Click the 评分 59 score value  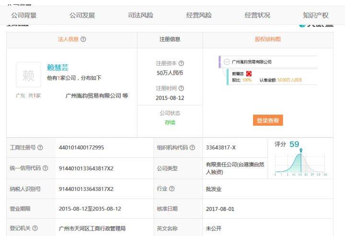[x=294, y=144]
